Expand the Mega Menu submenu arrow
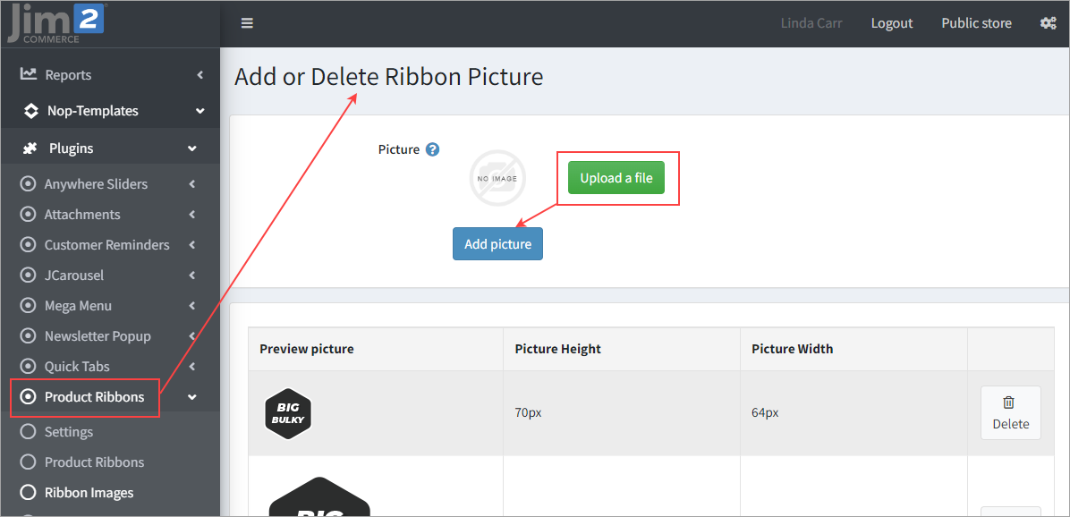The width and height of the screenshot is (1070, 517). point(192,306)
